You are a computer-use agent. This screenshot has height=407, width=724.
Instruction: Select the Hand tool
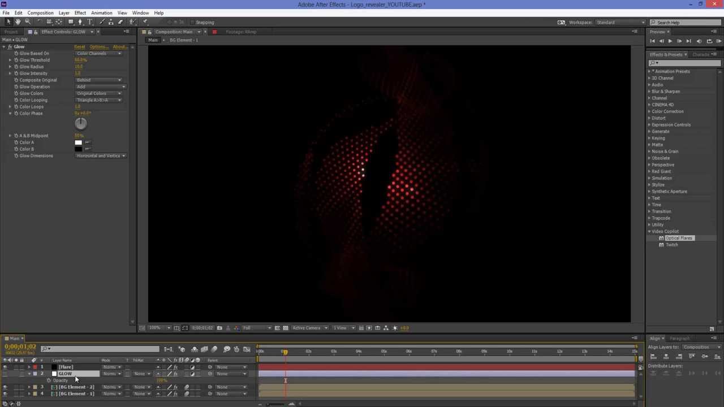[x=18, y=22]
